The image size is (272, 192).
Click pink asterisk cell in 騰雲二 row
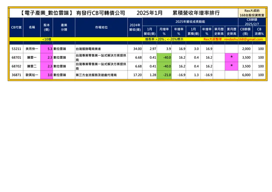[x=232, y=66]
